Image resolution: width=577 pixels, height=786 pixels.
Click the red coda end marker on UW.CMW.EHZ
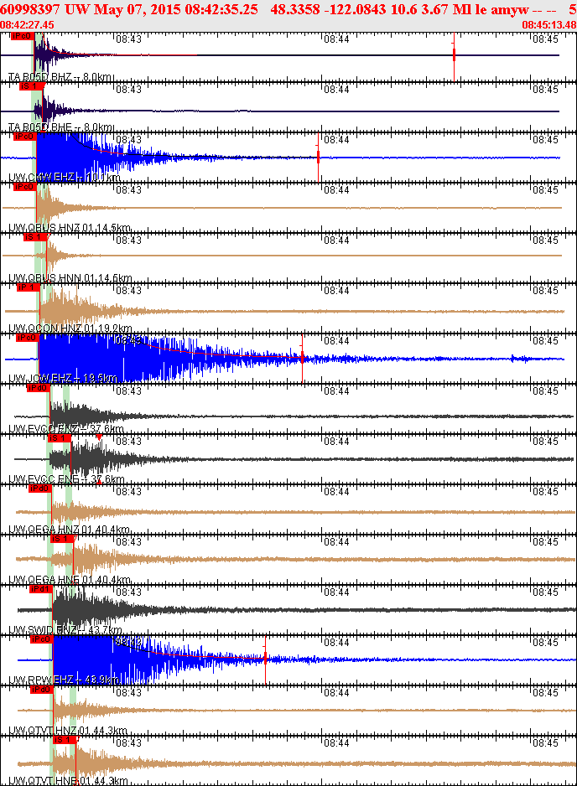coord(318,157)
